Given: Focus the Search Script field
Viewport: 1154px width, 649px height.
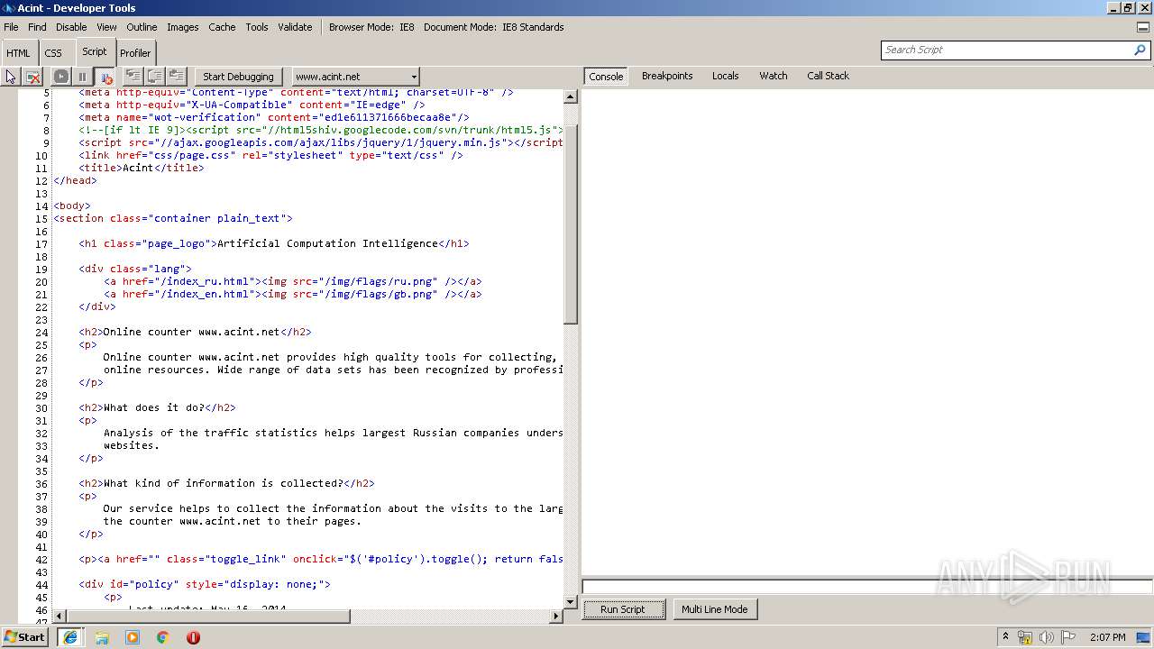Looking at the screenshot, I should click(x=1006, y=50).
